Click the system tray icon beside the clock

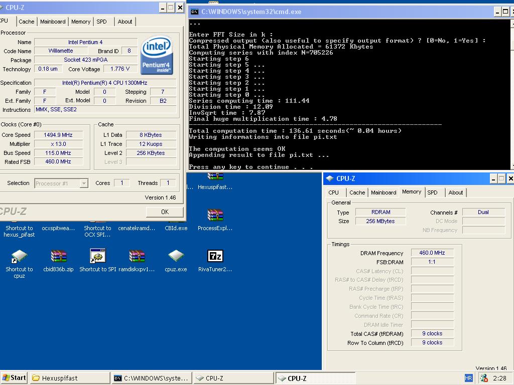(x=484, y=378)
